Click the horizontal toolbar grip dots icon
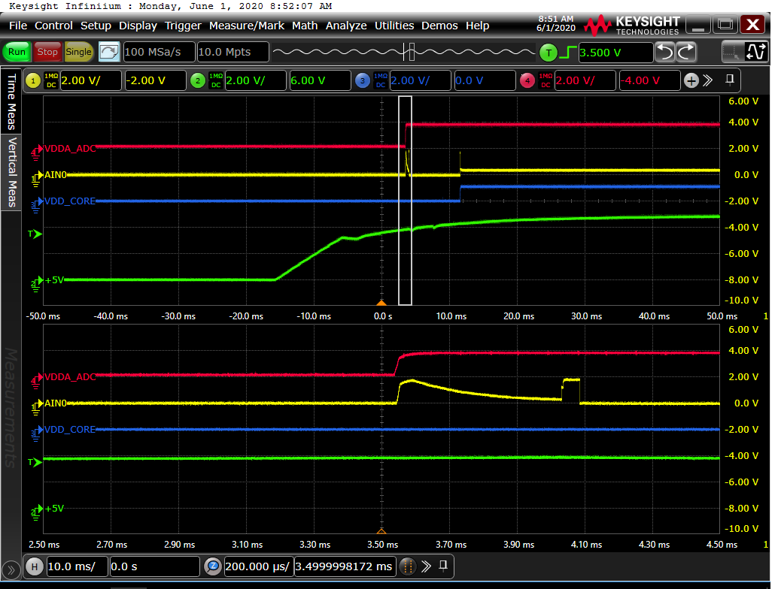This screenshot has width=778, height=589. [407, 566]
